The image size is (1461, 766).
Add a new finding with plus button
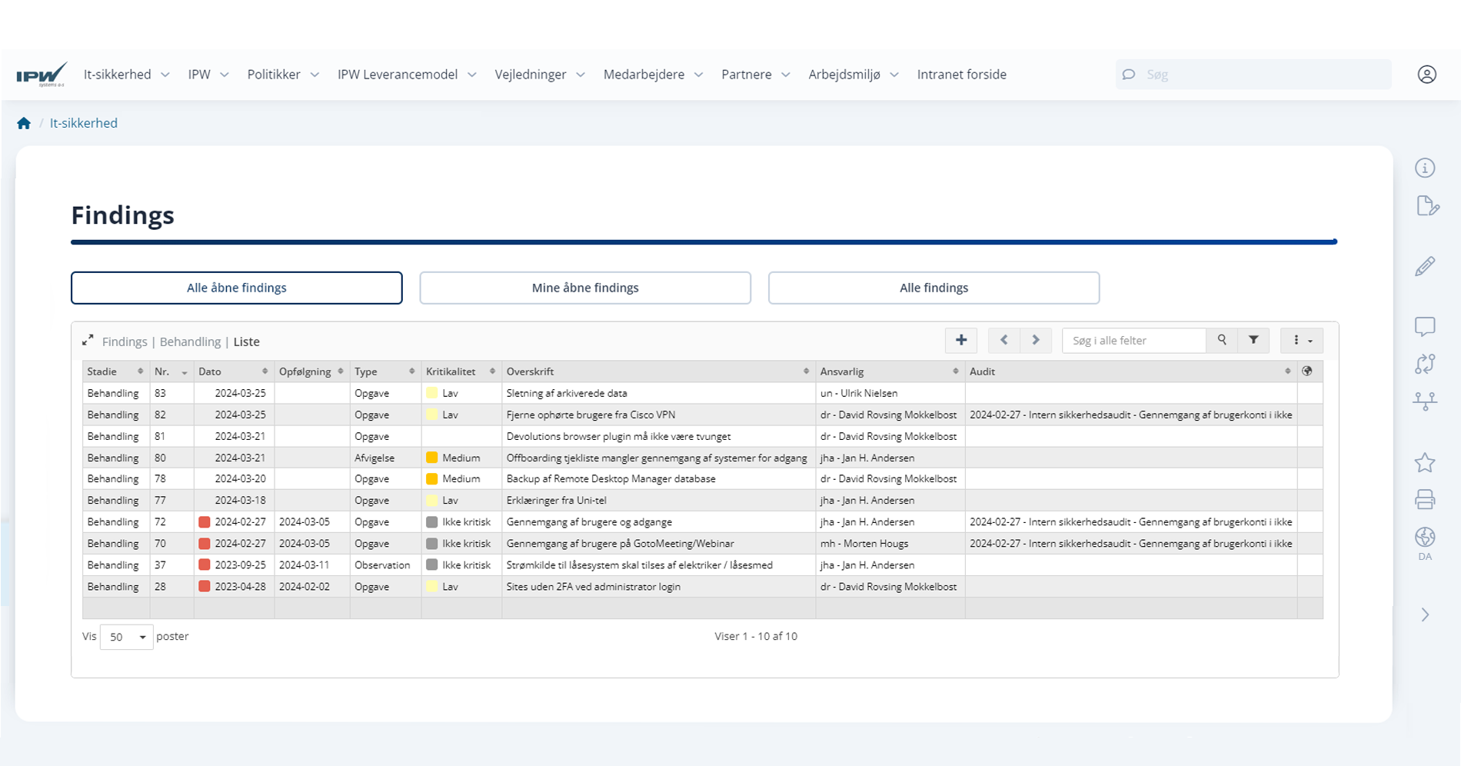961,340
